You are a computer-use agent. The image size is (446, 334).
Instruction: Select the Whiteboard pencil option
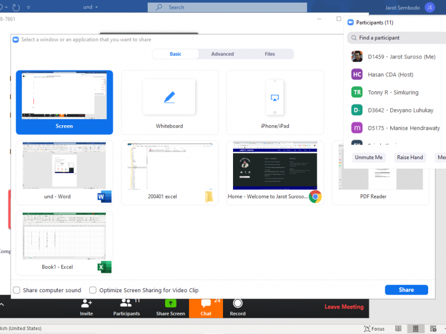pyautogui.click(x=169, y=97)
